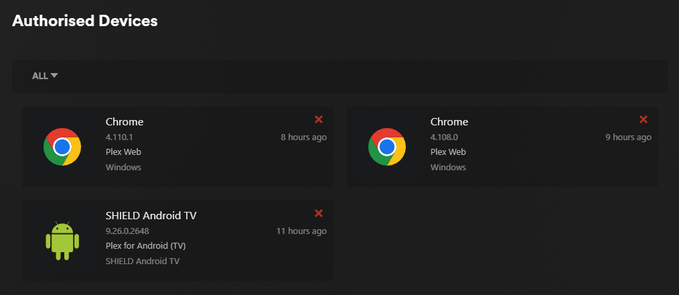Open the ALL devices filter dropdown
The image size is (679, 295).
(x=45, y=76)
